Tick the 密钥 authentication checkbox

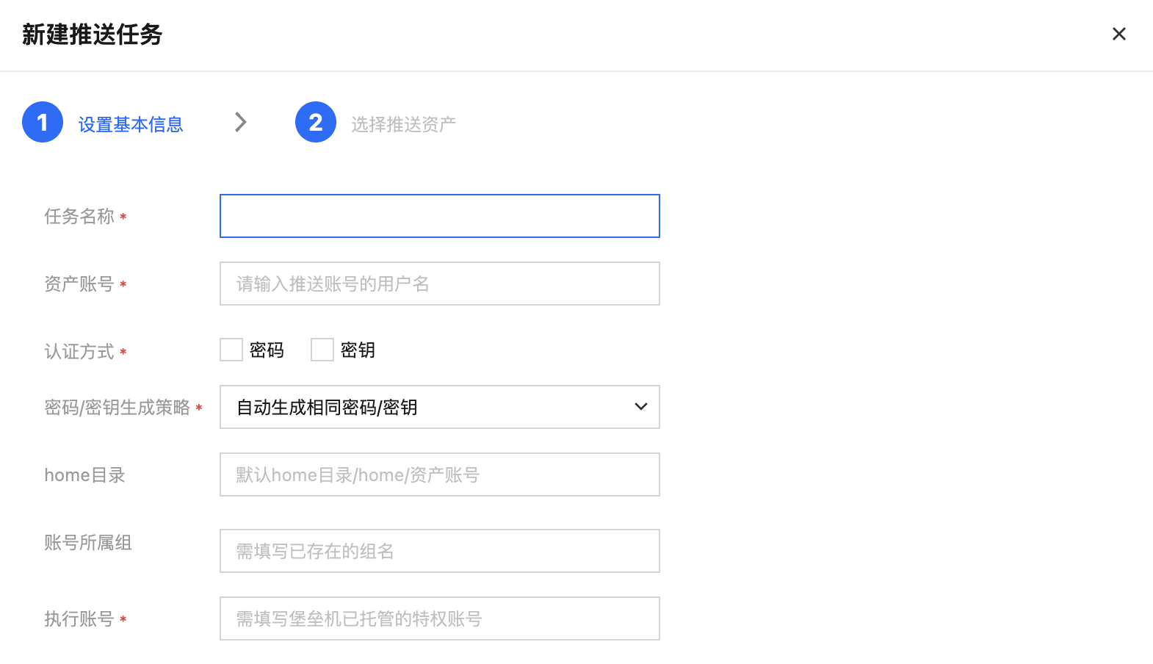coord(322,350)
